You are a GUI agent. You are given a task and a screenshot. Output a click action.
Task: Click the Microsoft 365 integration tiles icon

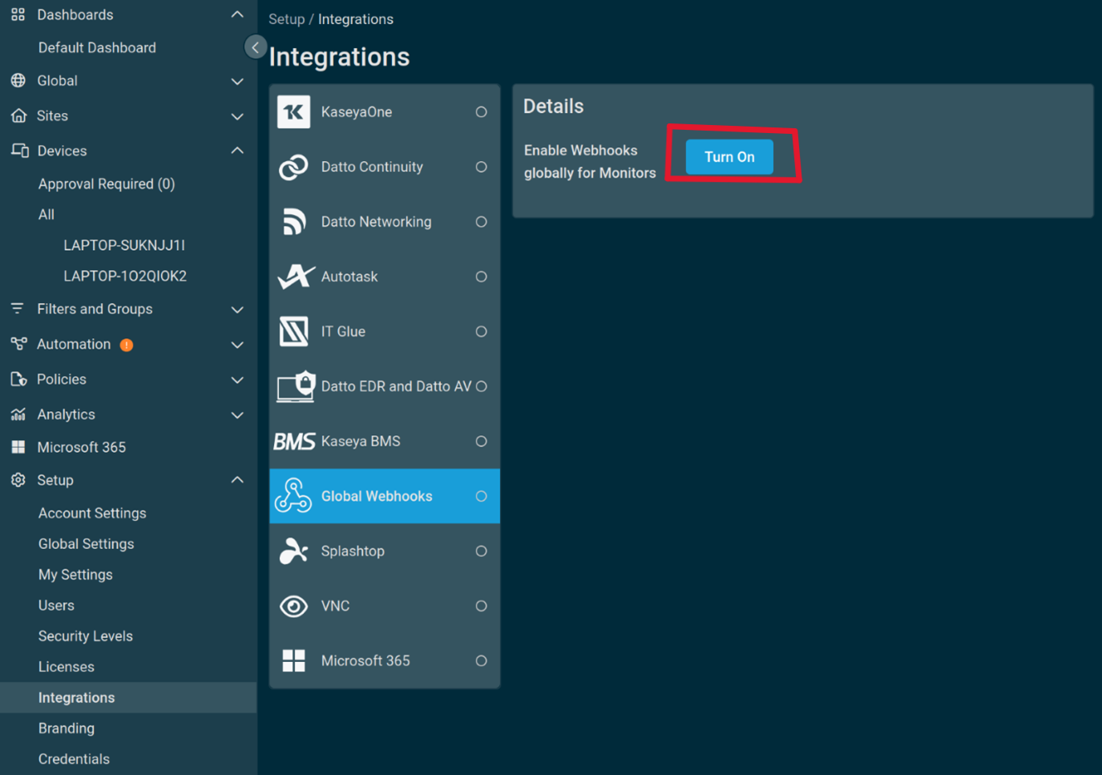[293, 660]
